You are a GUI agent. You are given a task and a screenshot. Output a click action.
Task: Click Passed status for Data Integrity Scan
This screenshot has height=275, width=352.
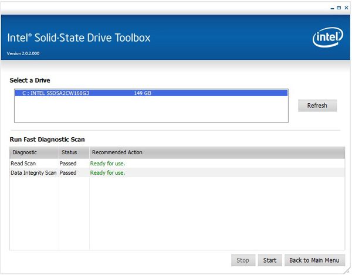coord(68,173)
